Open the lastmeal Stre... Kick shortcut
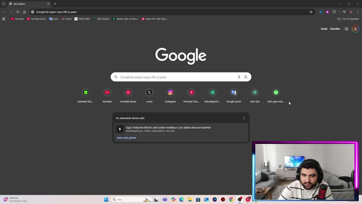The image size is (362, 204). click(86, 96)
